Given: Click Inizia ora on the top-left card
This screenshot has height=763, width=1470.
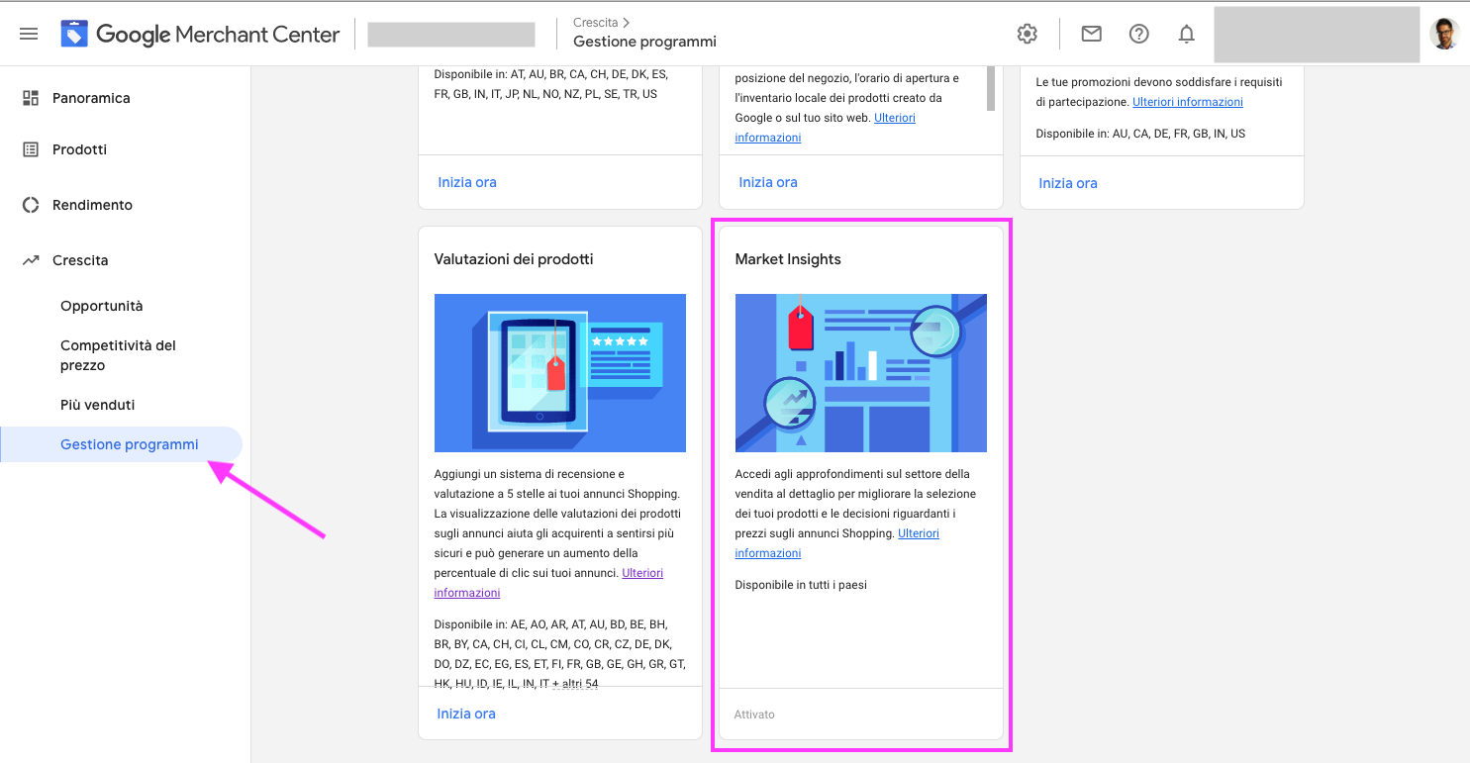Looking at the screenshot, I should (x=467, y=182).
